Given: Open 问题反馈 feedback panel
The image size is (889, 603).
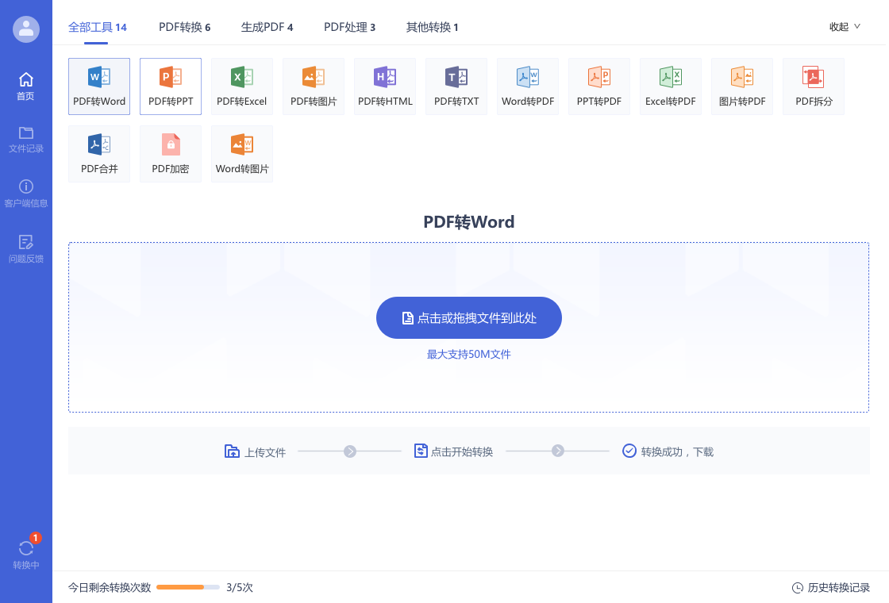Looking at the screenshot, I should click(26, 248).
